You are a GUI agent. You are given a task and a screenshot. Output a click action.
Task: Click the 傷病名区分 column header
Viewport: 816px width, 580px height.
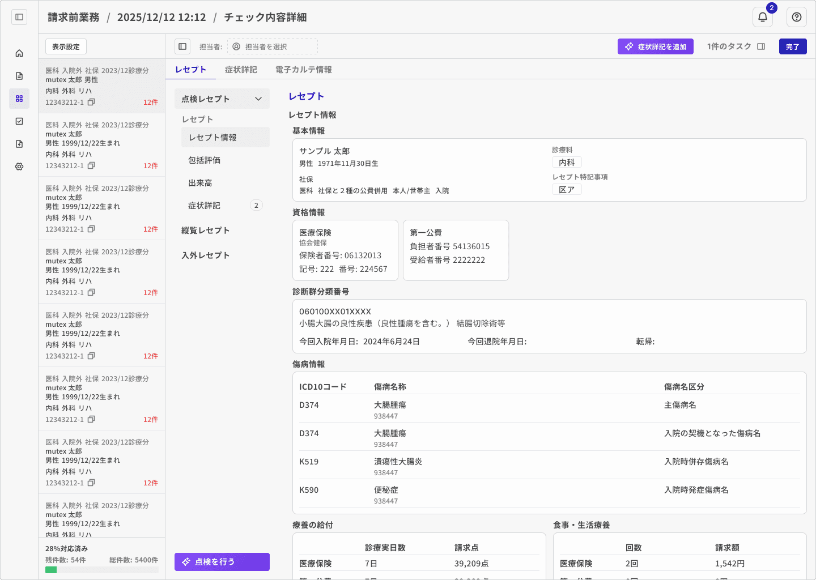[684, 387]
